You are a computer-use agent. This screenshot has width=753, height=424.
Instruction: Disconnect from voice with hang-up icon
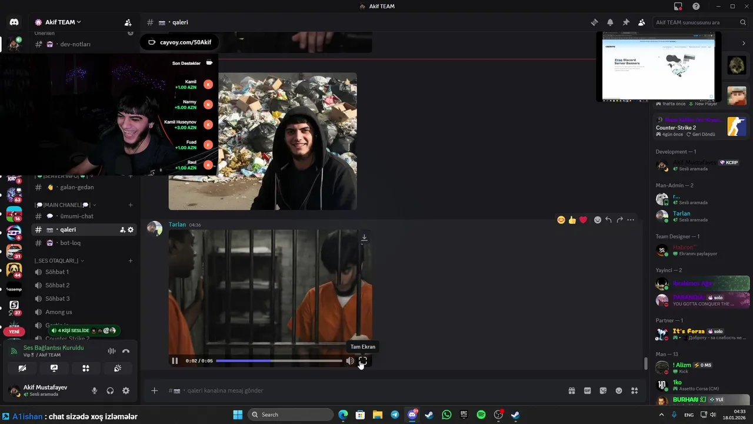coord(126,351)
